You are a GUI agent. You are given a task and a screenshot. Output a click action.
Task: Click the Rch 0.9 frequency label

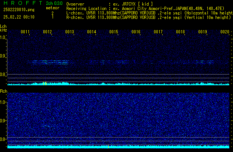[3, 120]
